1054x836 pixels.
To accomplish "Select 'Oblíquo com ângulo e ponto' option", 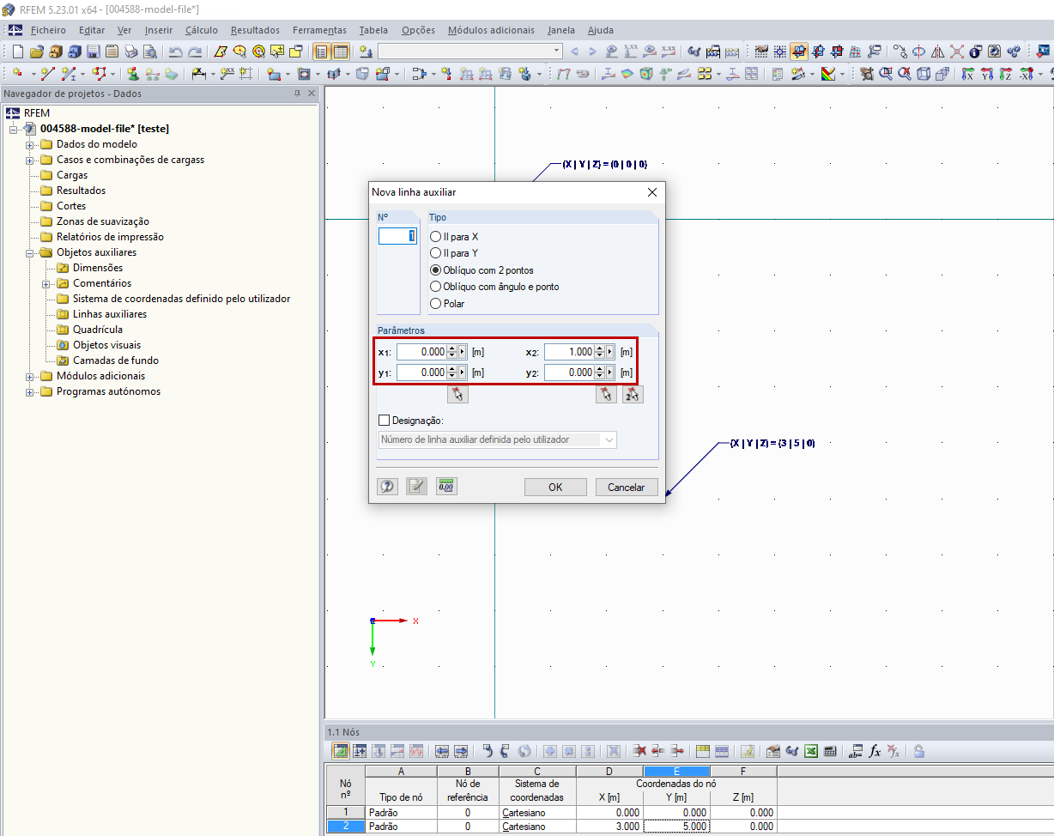I will click(435, 287).
